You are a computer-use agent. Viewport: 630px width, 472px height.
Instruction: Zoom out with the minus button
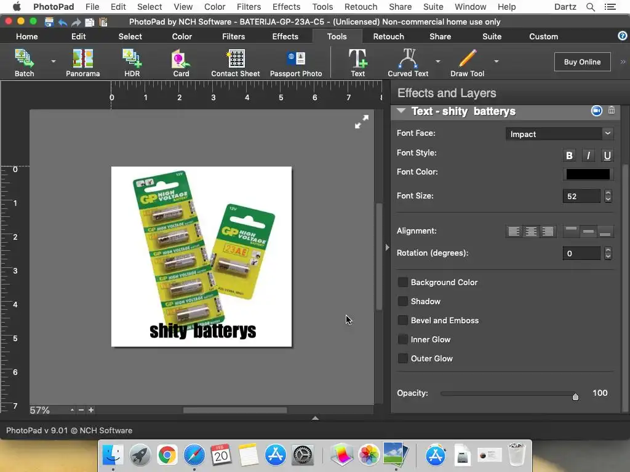tap(81, 410)
